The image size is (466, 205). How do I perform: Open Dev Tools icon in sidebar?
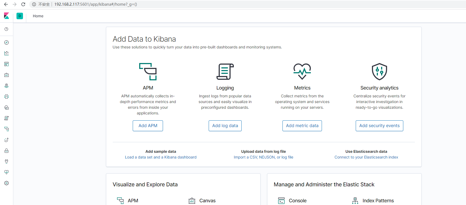point(6,161)
